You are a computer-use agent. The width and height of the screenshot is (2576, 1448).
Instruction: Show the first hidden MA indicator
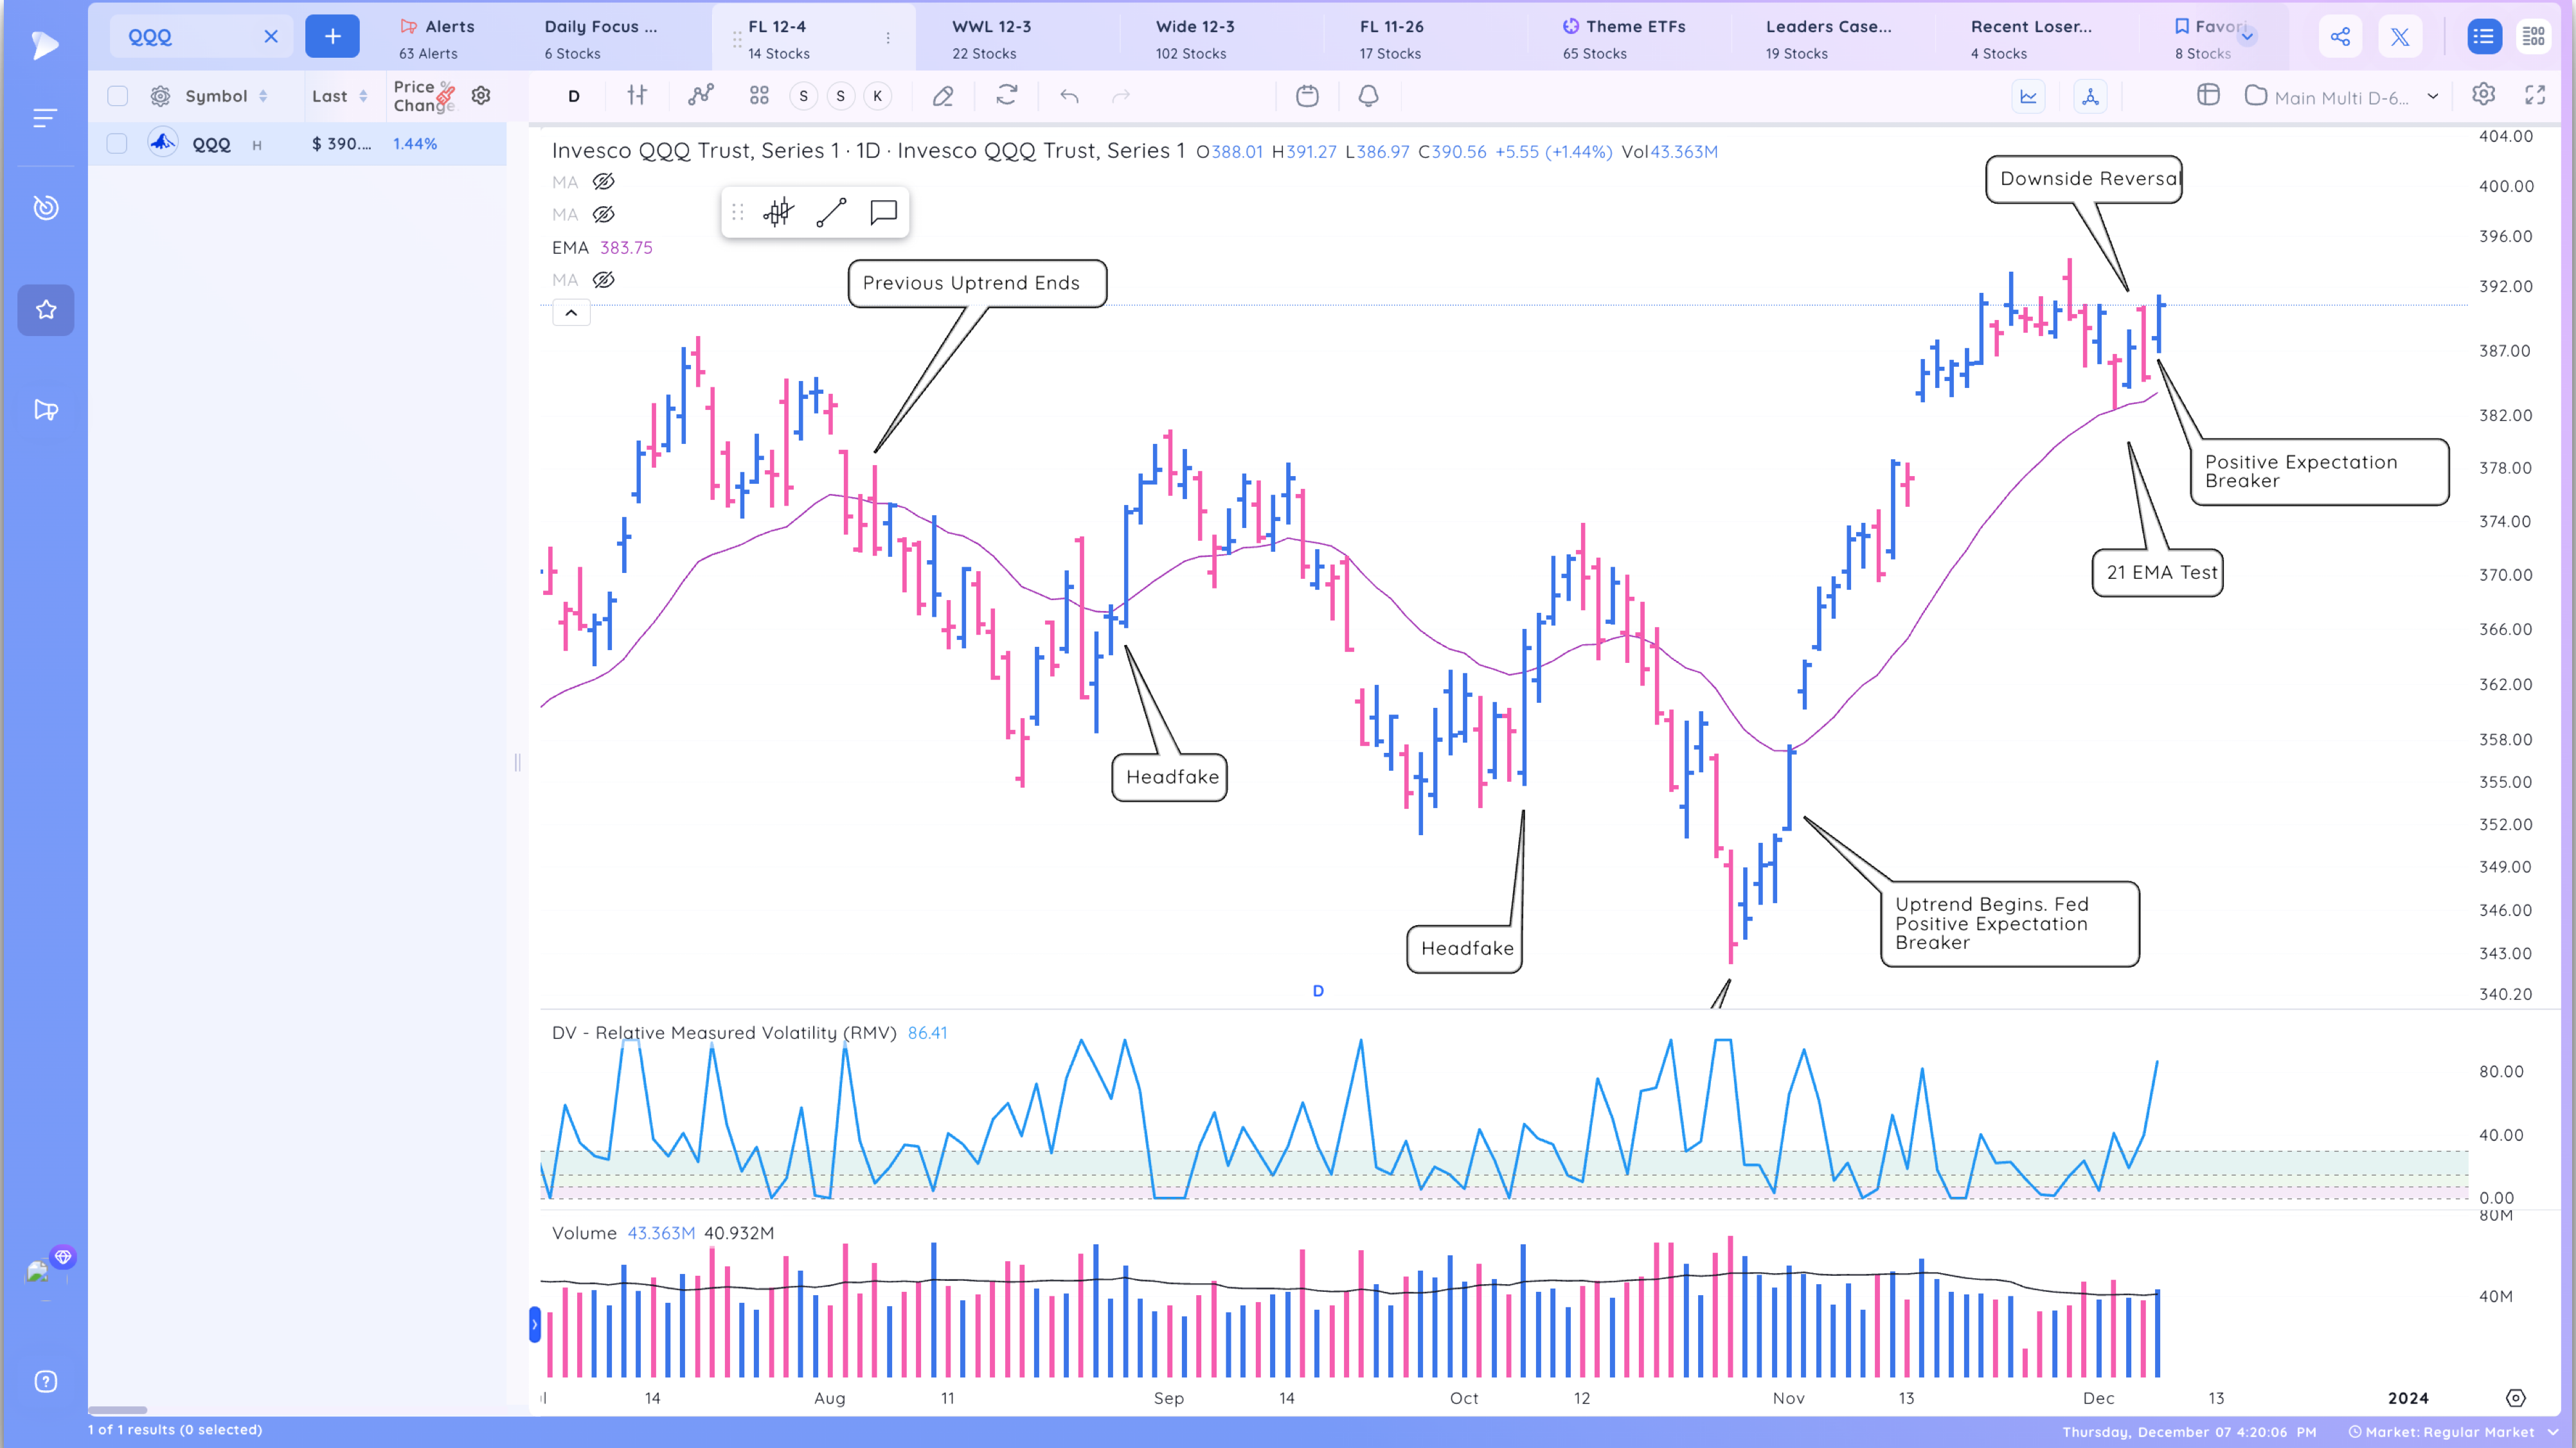click(603, 182)
